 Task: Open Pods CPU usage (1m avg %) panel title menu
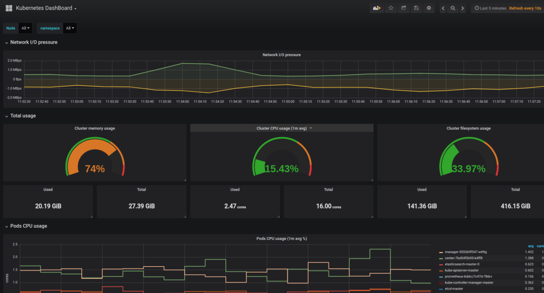(282, 239)
